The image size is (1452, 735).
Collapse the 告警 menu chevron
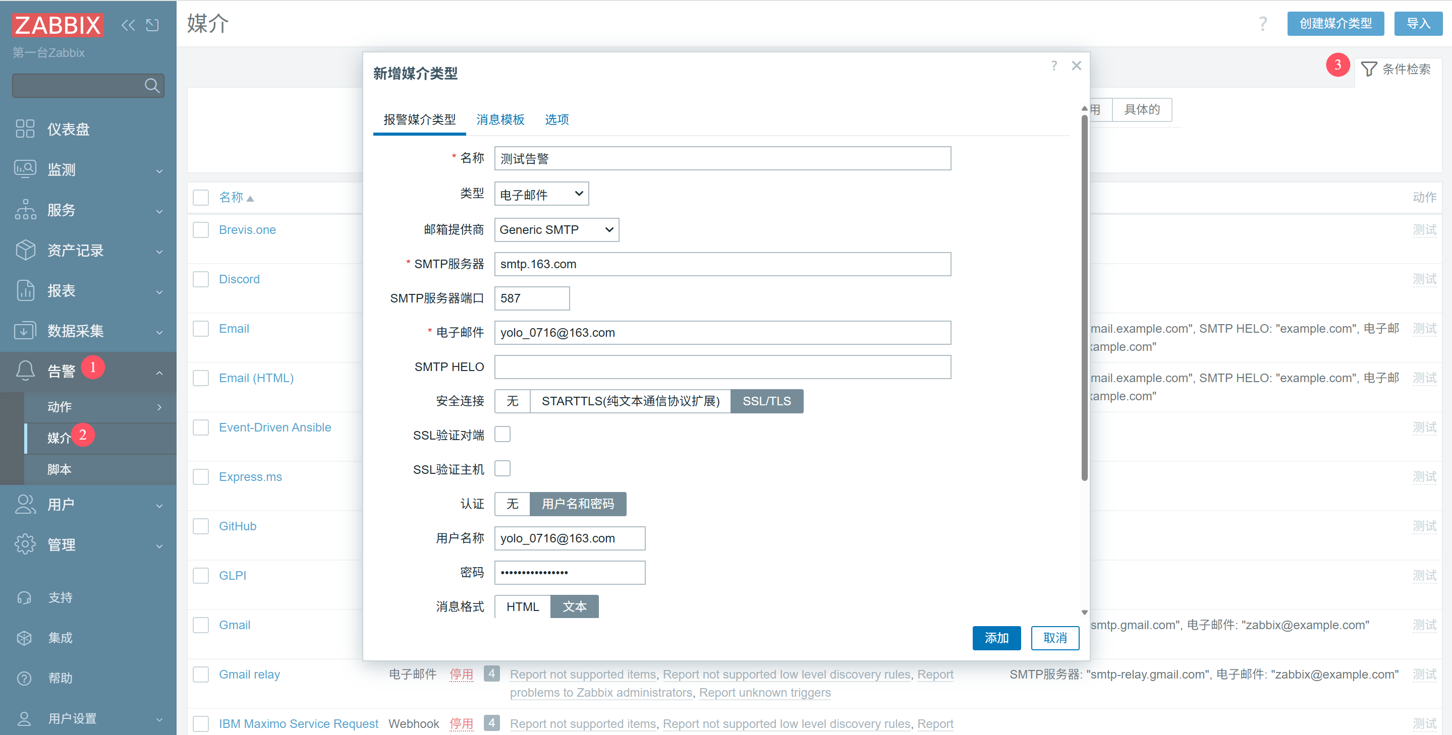pos(159,372)
